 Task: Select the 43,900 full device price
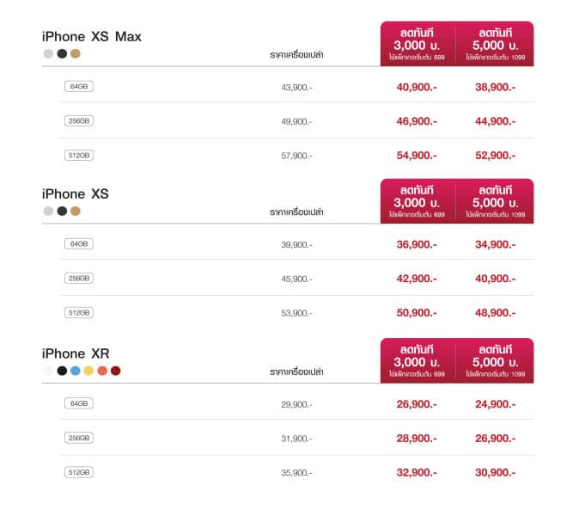click(x=296, y=88)
